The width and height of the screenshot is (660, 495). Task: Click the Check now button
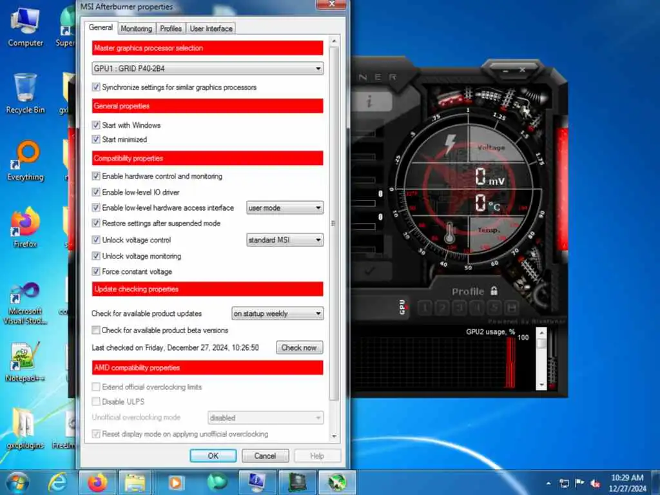coord(299,347)
